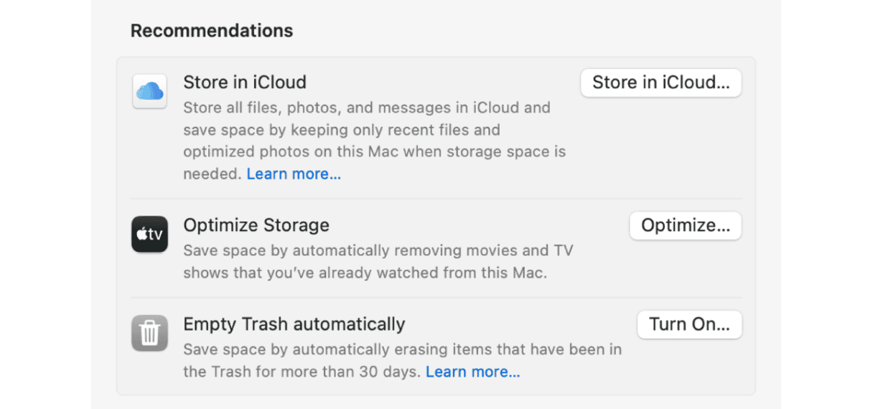Click the movies and TV shows description
The image size is (873, 409).
[378, 262]
